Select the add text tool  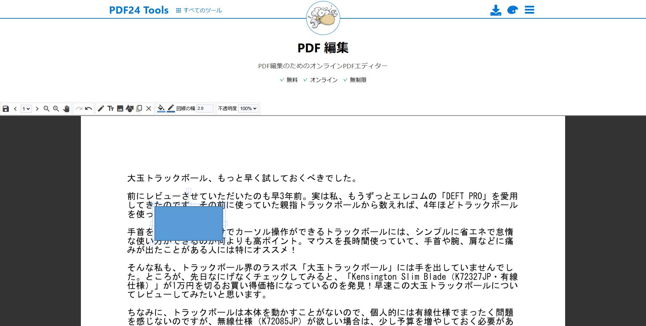110,109
